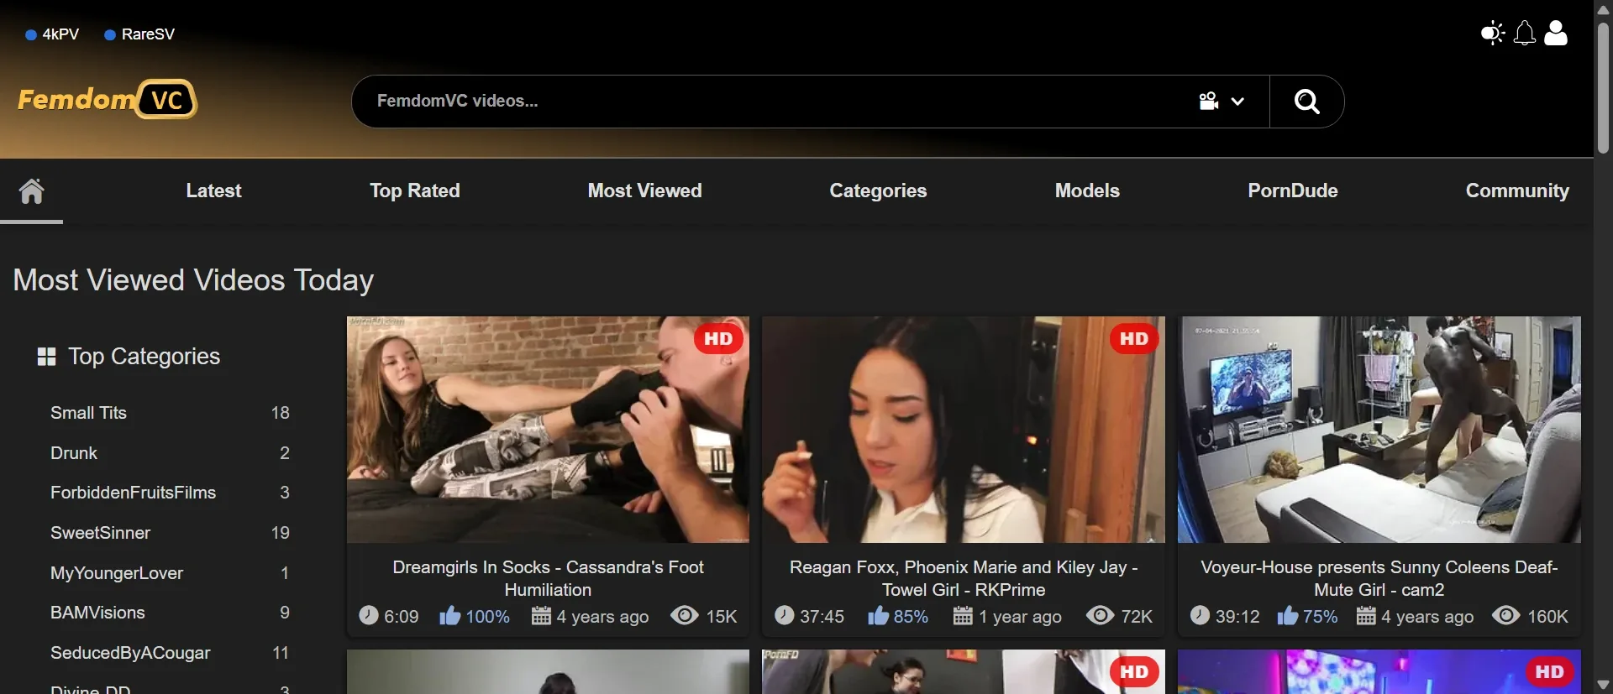Open the user account icon
Screen dimensions: 1613x694
pos(1556,33)
